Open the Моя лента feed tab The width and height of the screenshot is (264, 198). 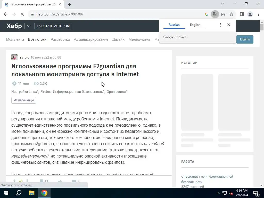pos(15,39)
